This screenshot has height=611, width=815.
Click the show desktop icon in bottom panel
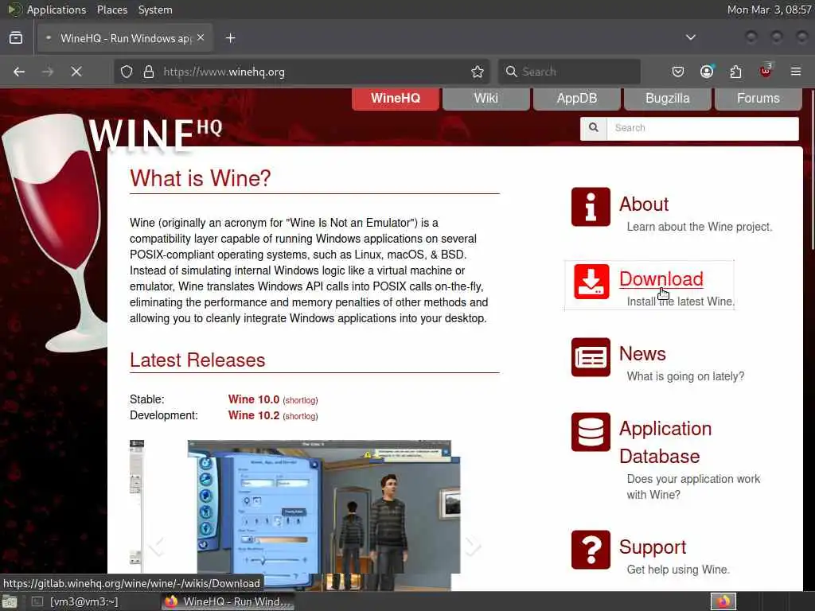(10, 602)
